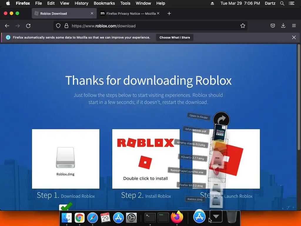
Task: Open XQuartz-2.7.7.dmg from the Downloads stack
Action: coord(192,158)
